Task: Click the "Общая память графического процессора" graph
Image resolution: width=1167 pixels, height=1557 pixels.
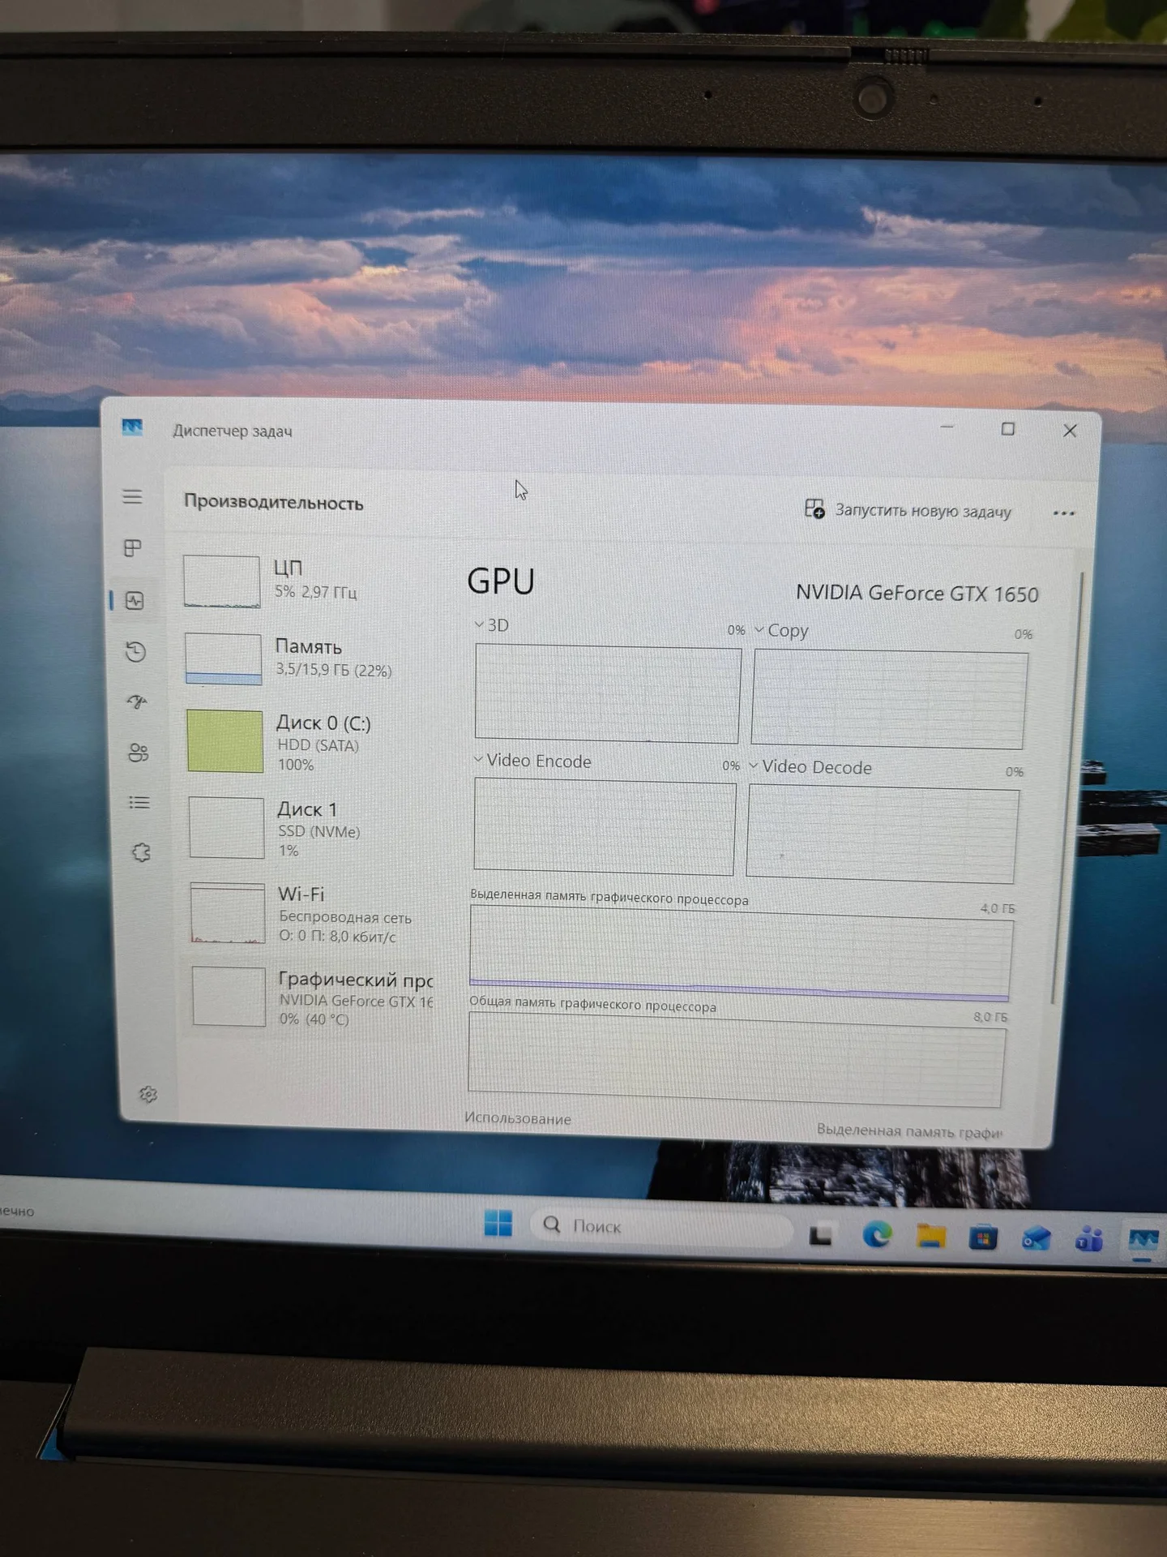Action: (x=737, y=1060)
